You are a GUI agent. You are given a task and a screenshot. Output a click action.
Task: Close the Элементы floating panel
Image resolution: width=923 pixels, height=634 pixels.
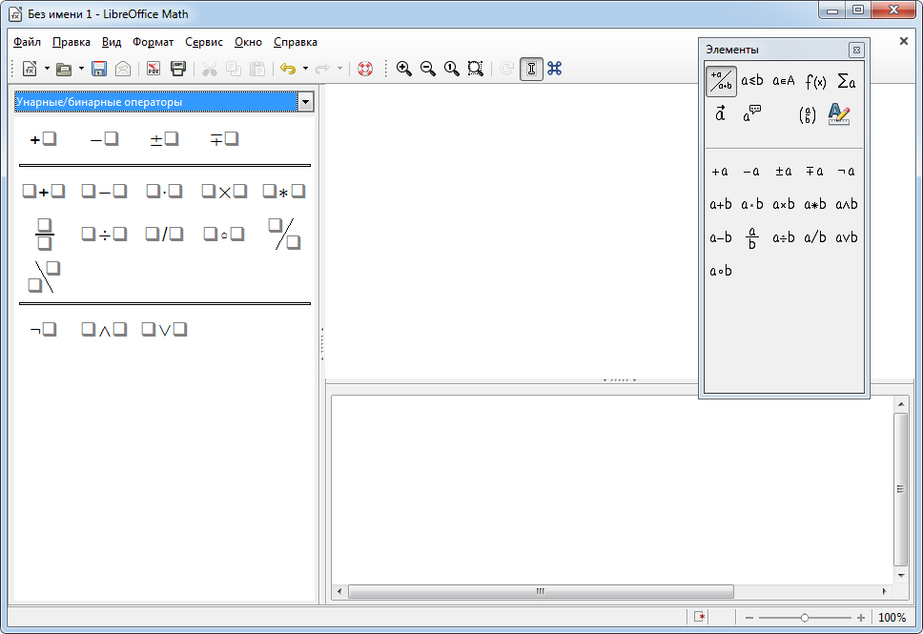pyautogui.click(x=855, y=50)
